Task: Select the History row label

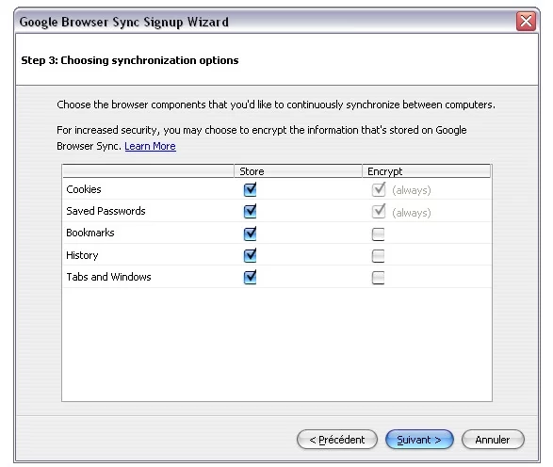Action: click(82, 255)
